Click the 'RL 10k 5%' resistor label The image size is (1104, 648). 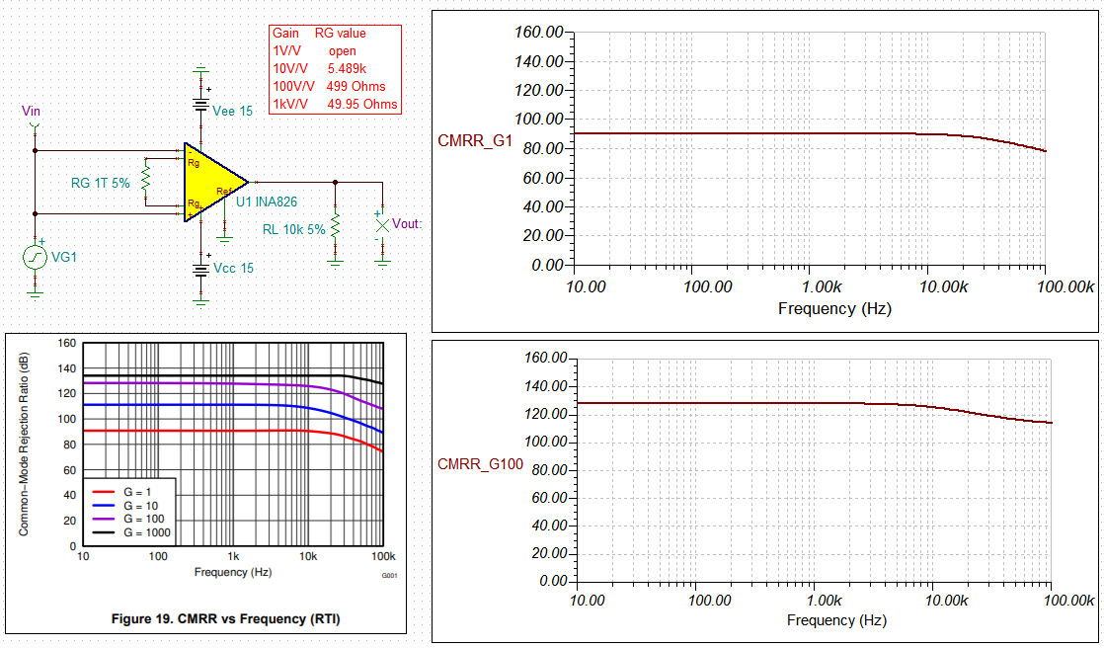coord(293,229)
